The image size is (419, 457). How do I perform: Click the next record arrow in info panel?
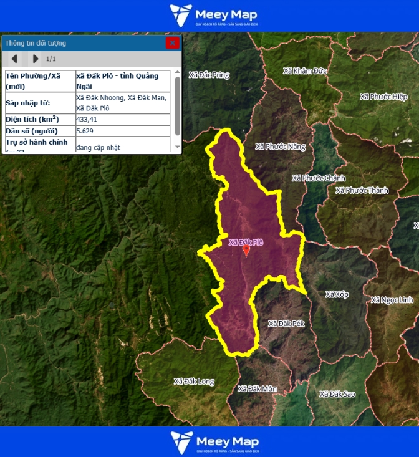36,59
